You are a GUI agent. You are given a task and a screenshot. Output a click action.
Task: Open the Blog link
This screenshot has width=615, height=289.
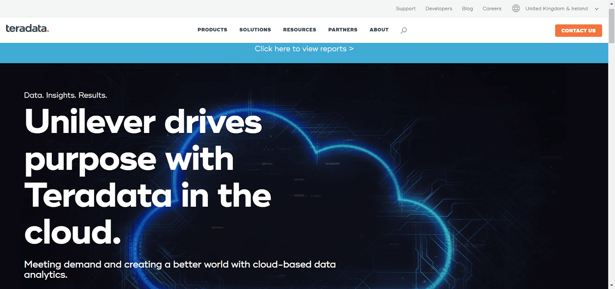coord(467,8)
